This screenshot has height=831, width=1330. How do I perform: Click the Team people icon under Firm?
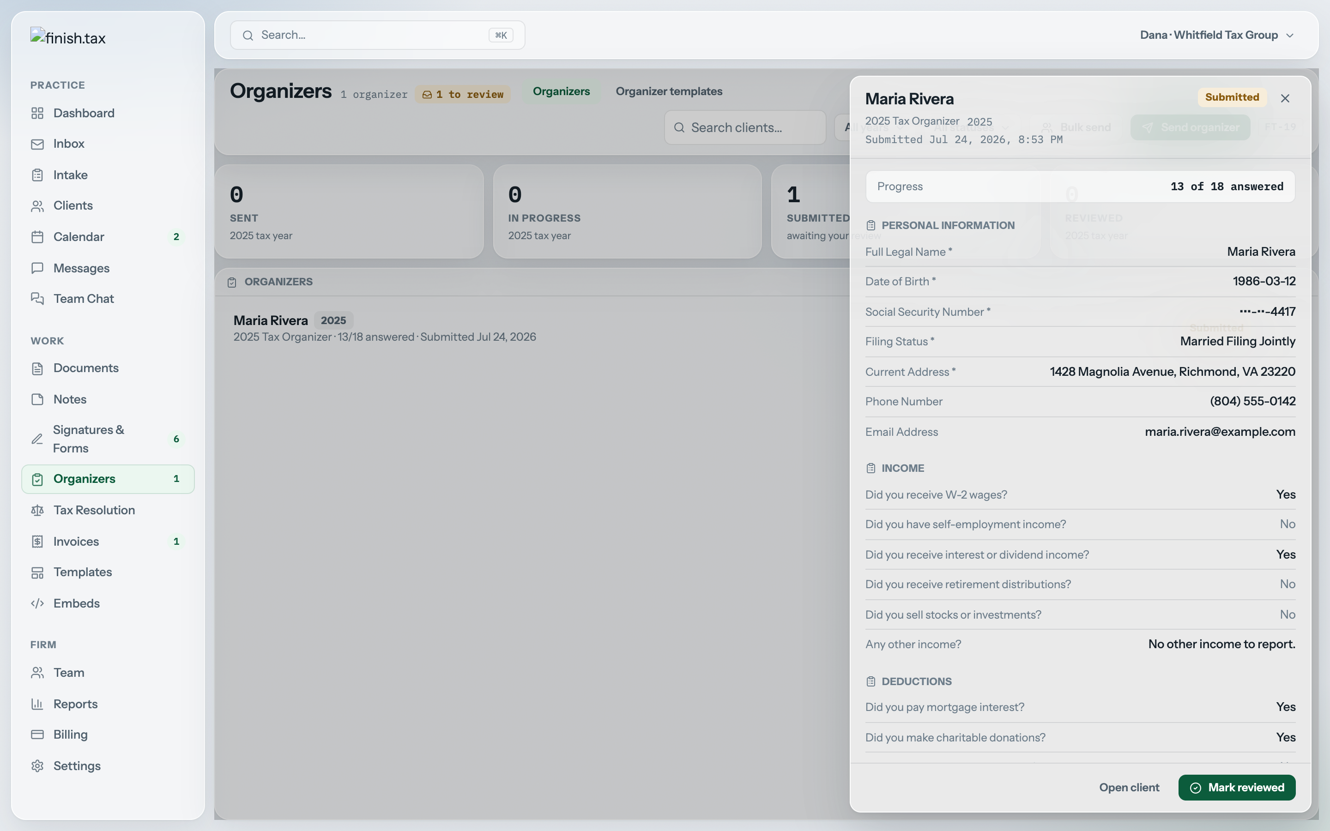pyautogui.click(x=37, y=673)
